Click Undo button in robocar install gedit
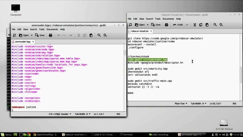Screen dimensions: 243x137 (178, 25)
